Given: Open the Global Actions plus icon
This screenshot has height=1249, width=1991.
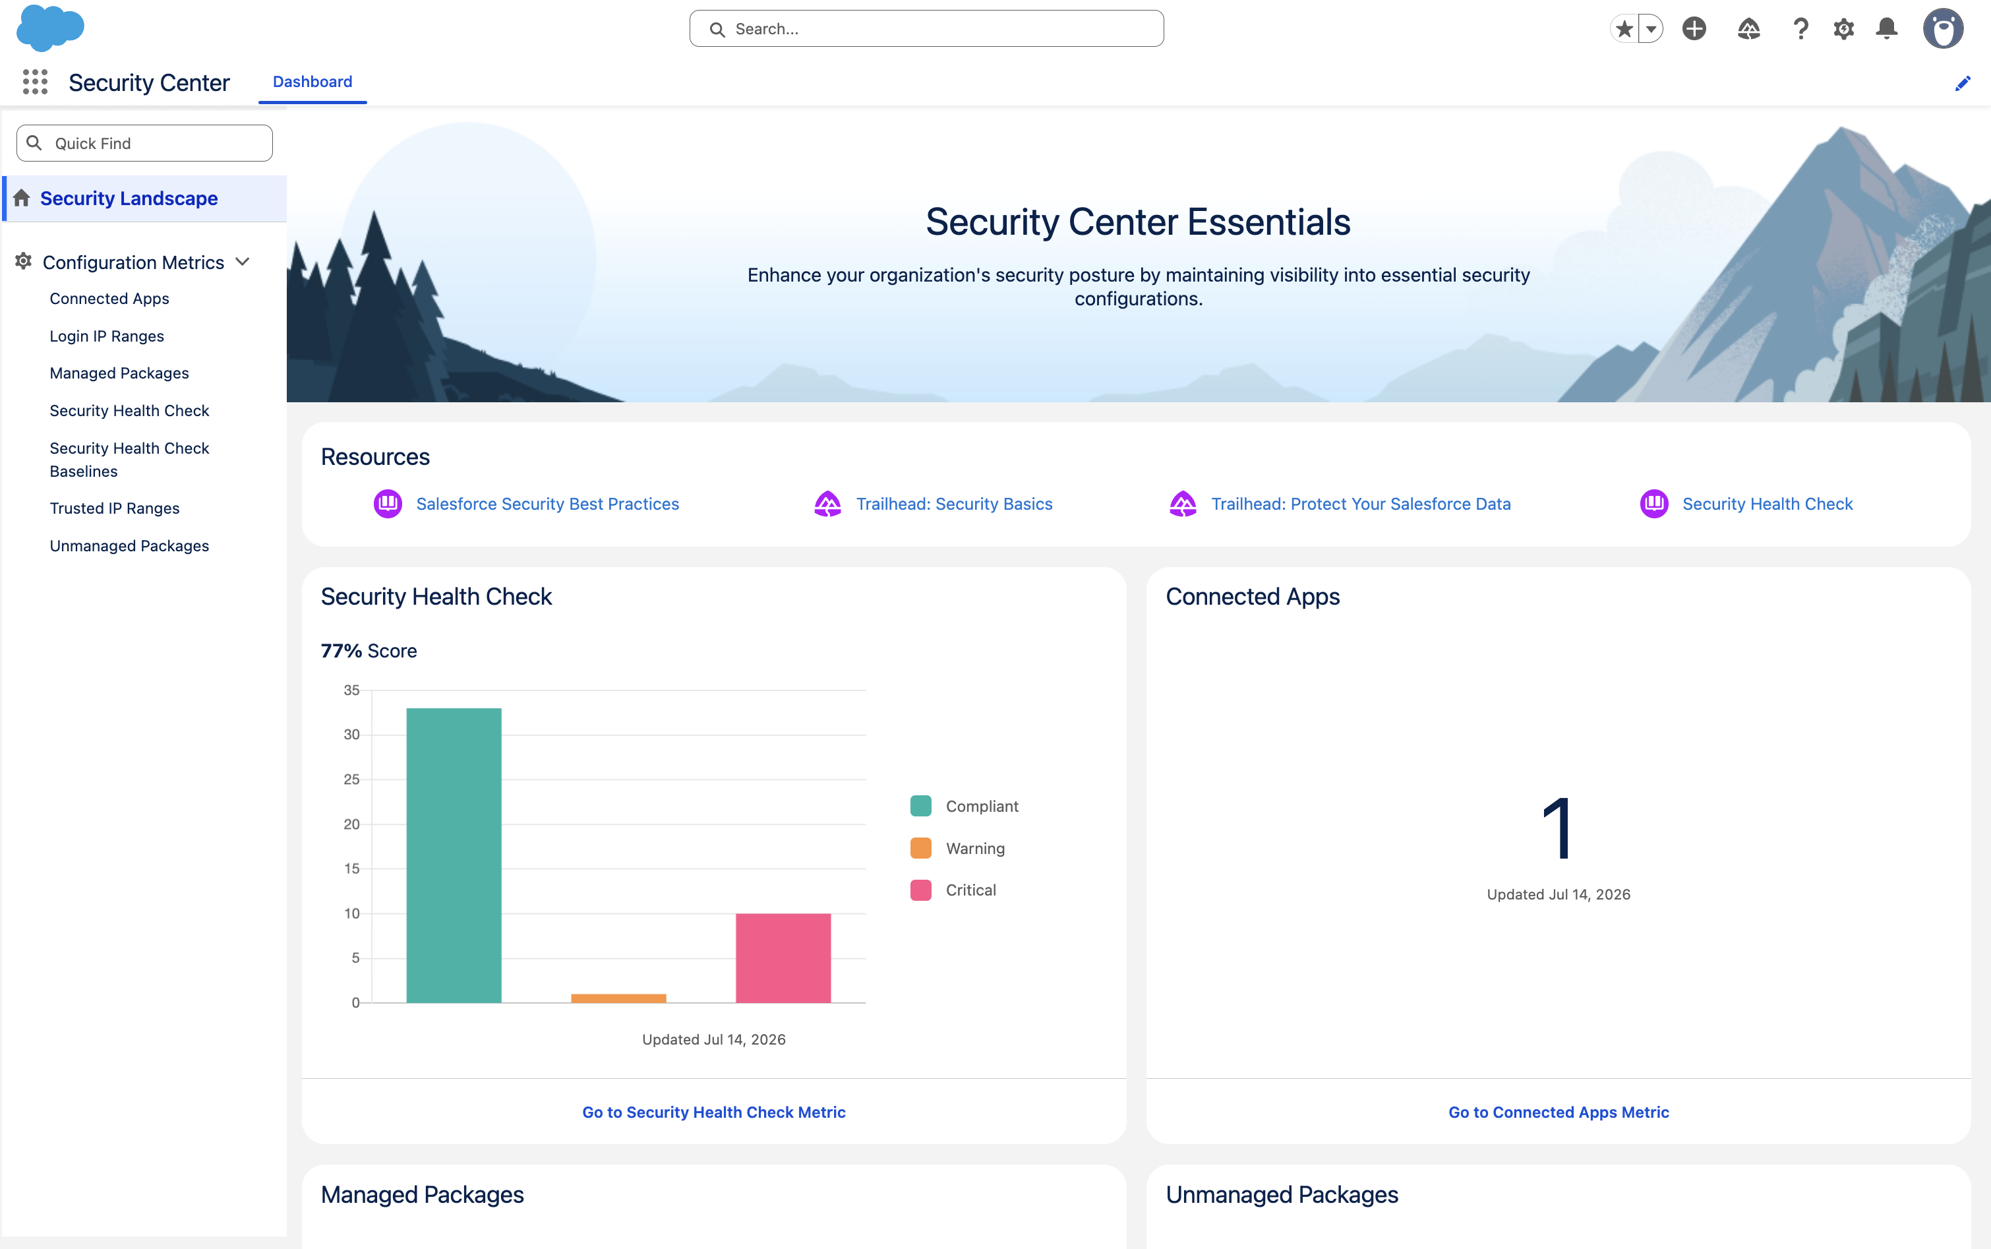Looking at the screenshot, I should 1694,29.
